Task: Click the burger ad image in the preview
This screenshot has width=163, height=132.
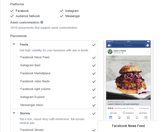Action: tap(128, 78)
